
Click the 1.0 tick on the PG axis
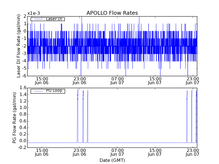coord(23,108)
